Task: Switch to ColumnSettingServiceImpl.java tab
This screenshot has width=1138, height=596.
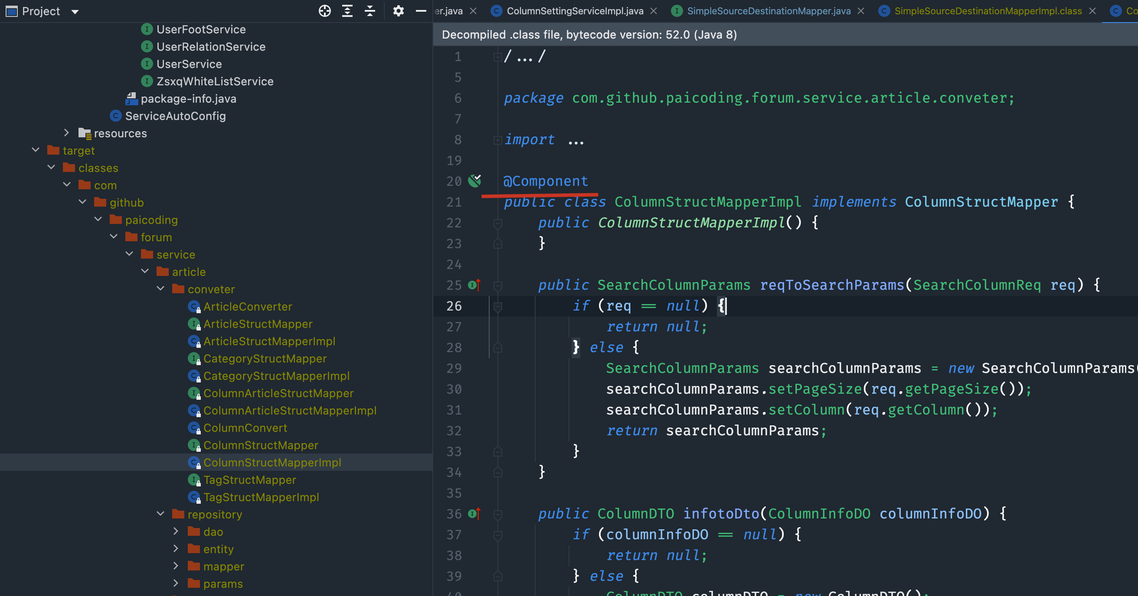Action: point(574,11)
